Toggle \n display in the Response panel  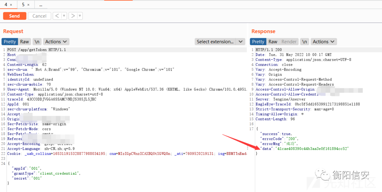coord(304,42)
